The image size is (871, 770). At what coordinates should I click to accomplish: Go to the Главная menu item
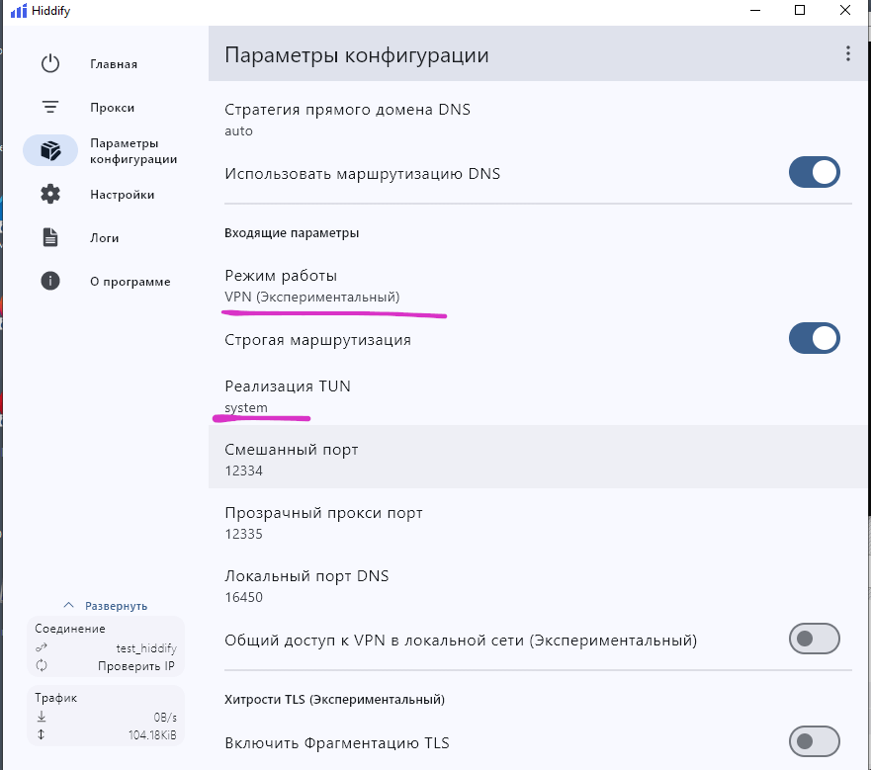click(113, 64)
